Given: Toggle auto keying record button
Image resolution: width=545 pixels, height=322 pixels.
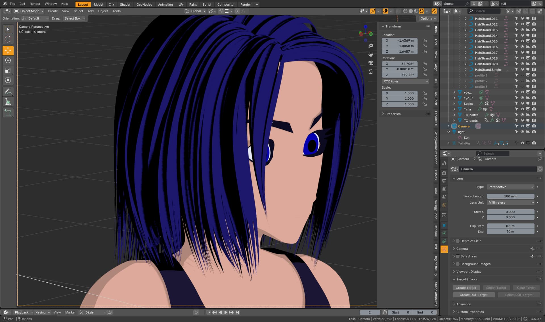Looking at the screenshot, I should pos(196,312).
